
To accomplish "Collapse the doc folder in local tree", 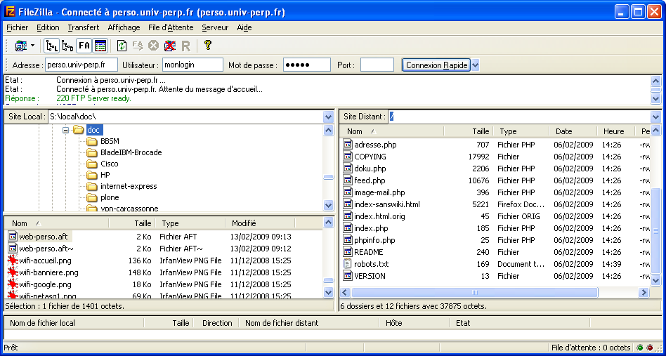I will (65, 130).
